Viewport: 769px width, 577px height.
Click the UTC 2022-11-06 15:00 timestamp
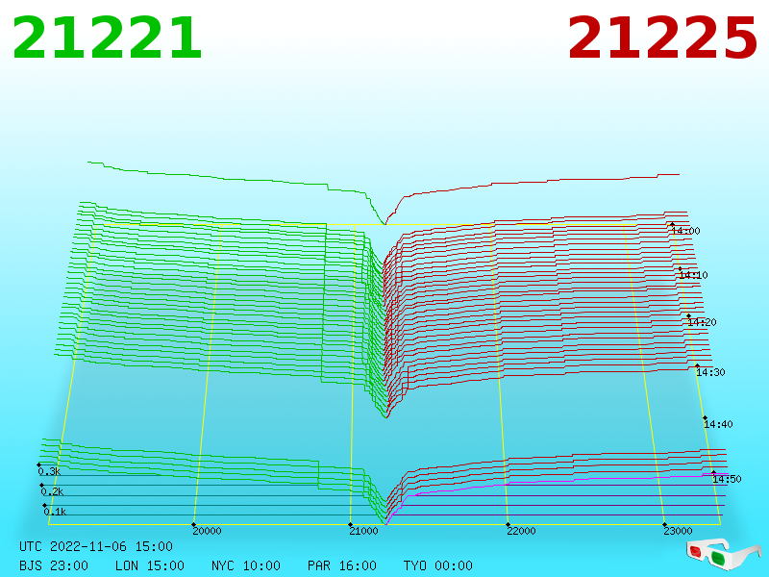[96, 546]
